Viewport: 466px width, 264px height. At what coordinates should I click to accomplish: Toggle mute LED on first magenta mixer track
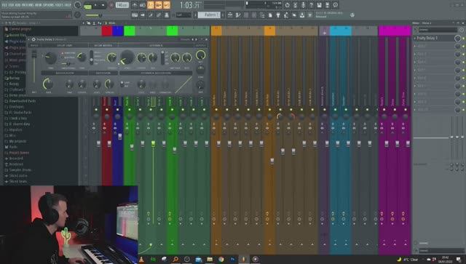click(384, 110)
